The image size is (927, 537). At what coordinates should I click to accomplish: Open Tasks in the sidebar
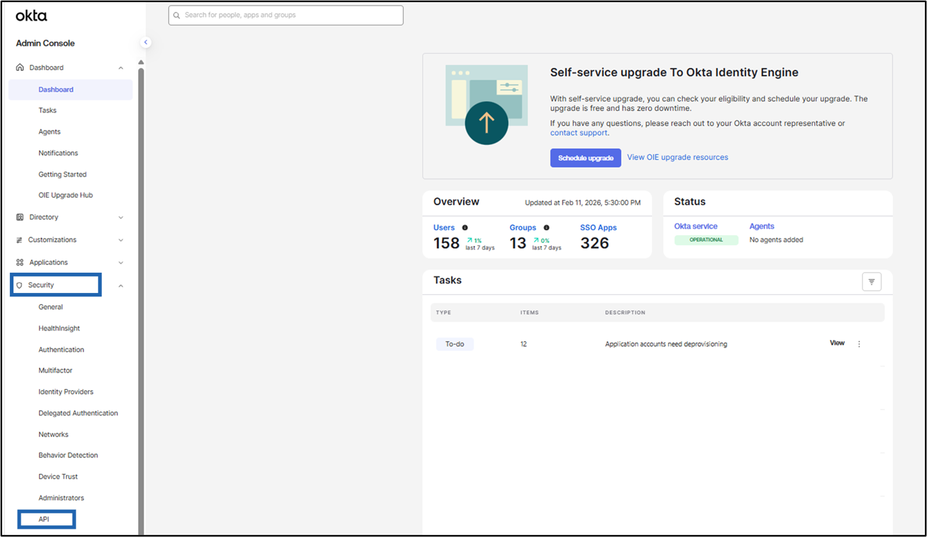point(47,111)
